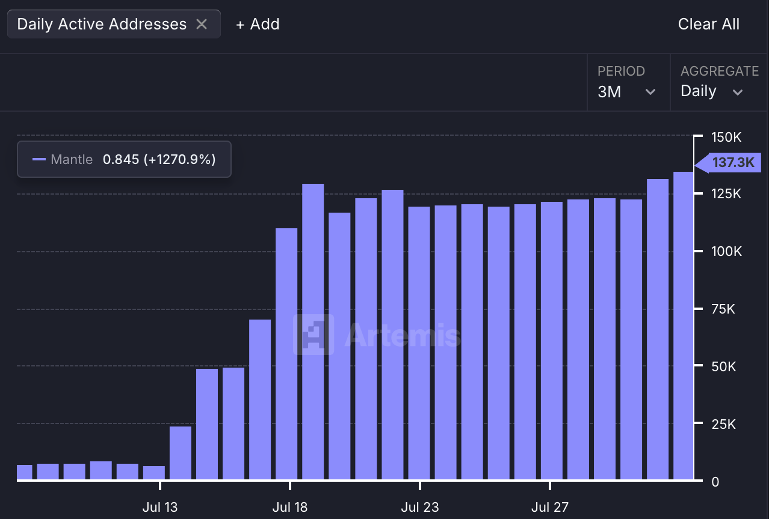This screenshot has width=769, height=519.
Task: Click the 137.3K current value tag
Action: point(729,163)
